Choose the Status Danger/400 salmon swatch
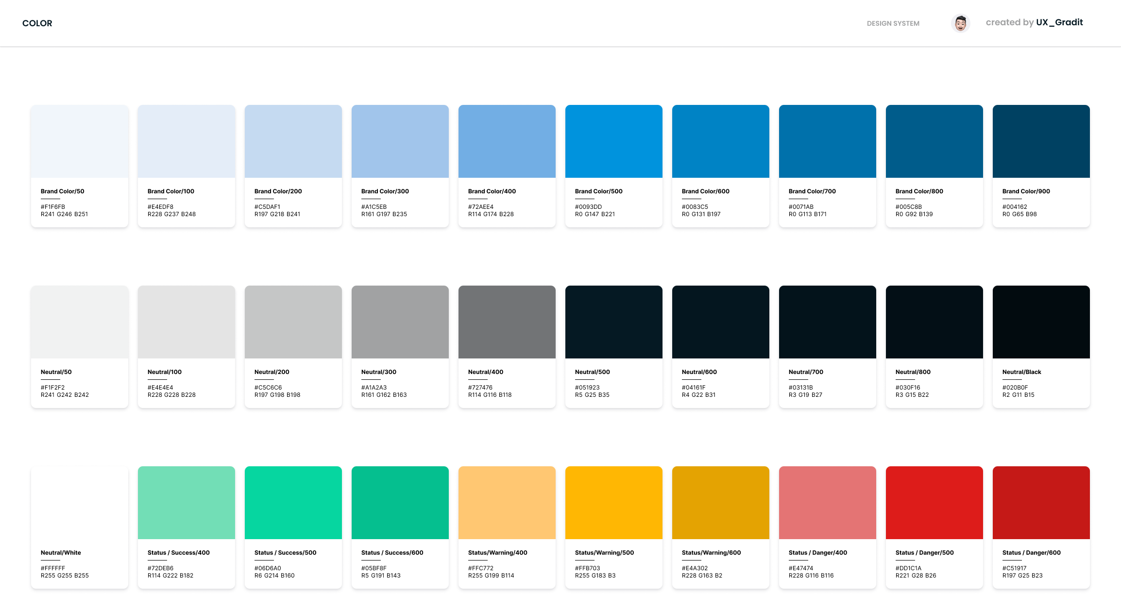The width and height of the screenshot is (1121, 612). (x=827, y=503)
